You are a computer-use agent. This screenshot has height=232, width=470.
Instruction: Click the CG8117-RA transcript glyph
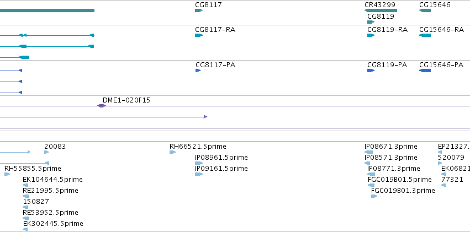tap(199, 35)
